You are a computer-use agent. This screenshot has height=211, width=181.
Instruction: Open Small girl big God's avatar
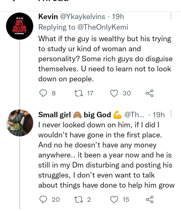click(x=20, y=123)
